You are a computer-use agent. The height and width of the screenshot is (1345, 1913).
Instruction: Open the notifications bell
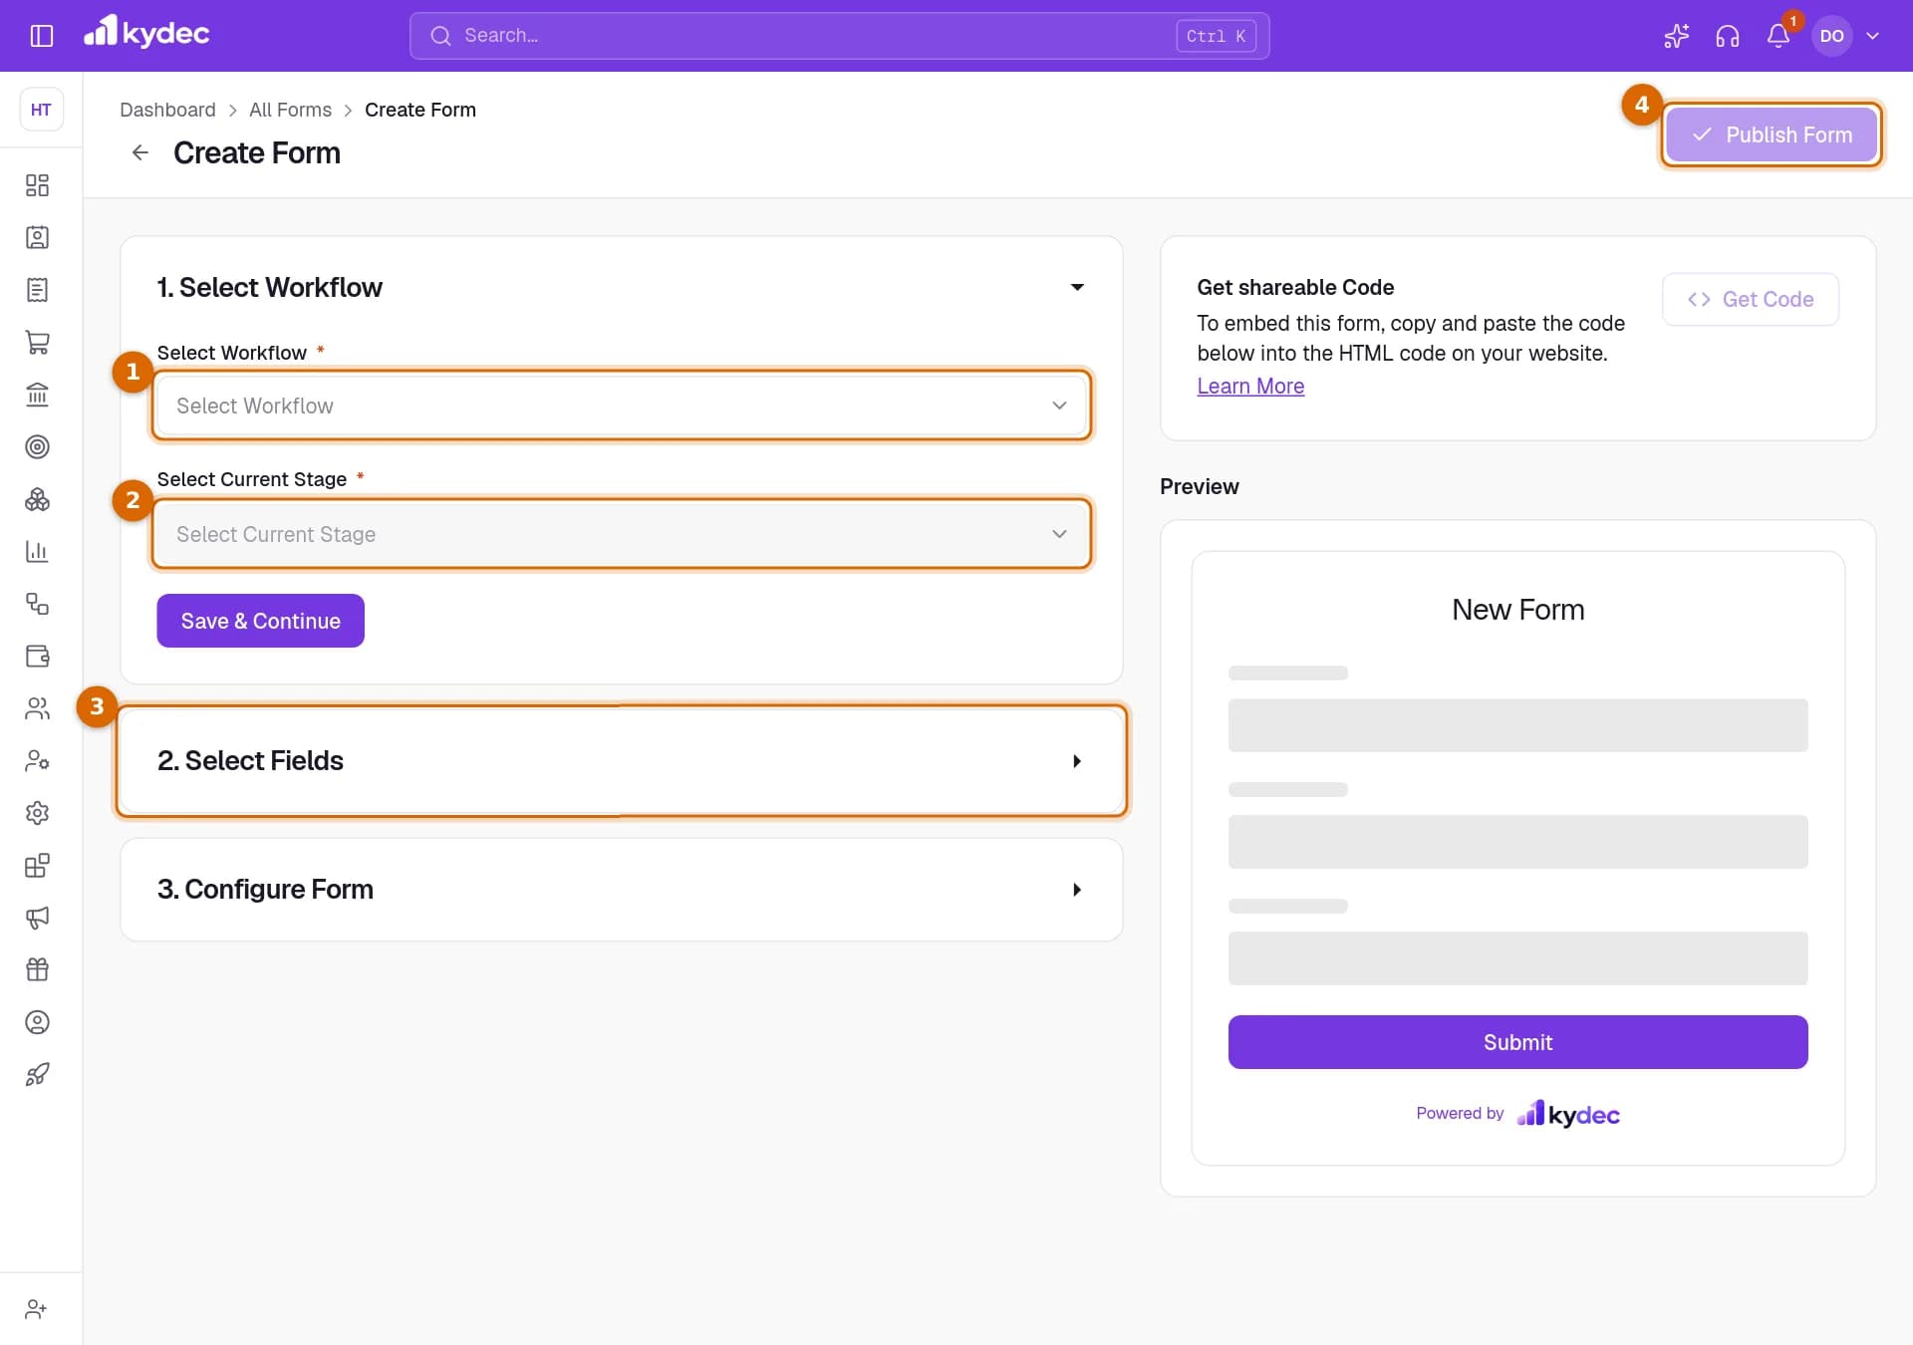point(1778,36)
